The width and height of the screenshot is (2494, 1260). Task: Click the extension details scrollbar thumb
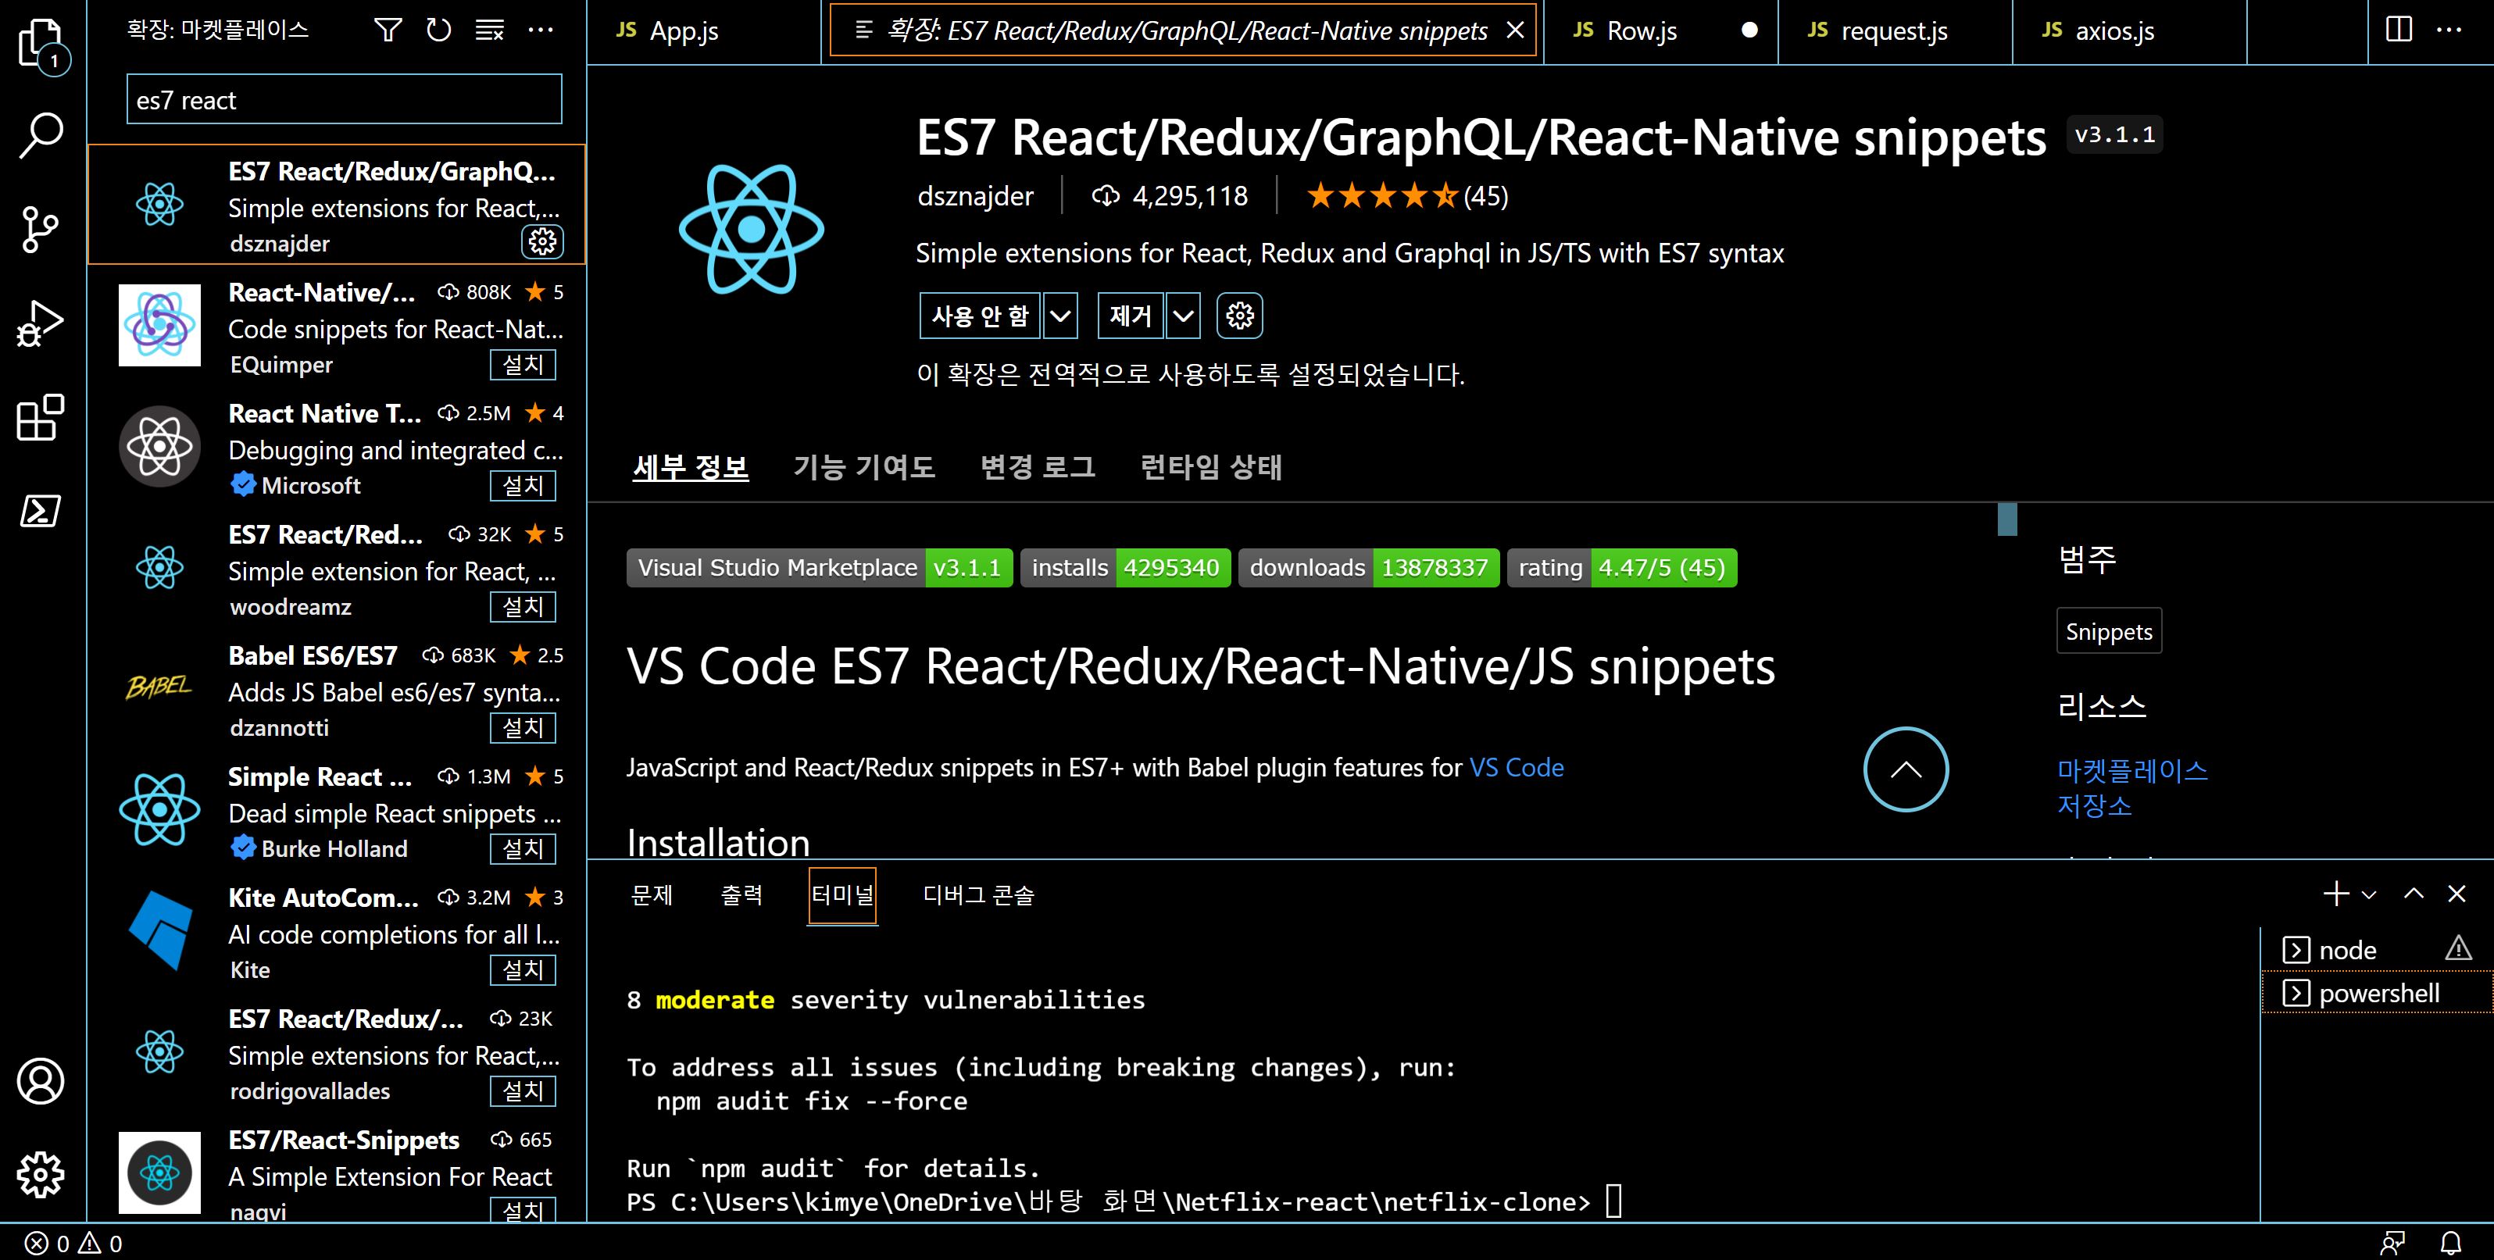(2007, 519)
